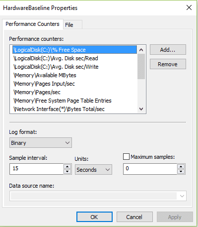Click the Apply button
This screenshot has width=198, height=227.
click(x=175, y=217)
